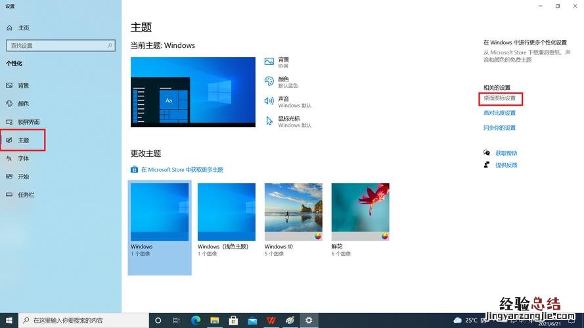Image resolution: width=584 pixels, height=328 pixels.
Task: Restore down the Settings window
Action: pyautogui.click(x=558, y=6)
